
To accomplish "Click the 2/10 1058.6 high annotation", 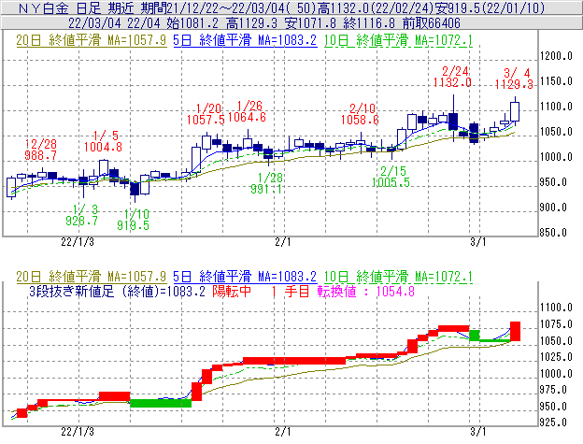I will coord(360,114).
